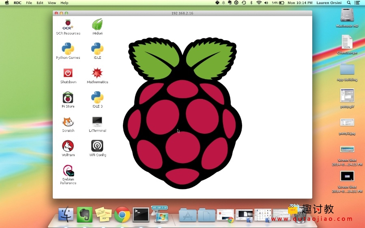This screenshot has width=365, height=228.
Task: Open Spotlight search magnifier
Action: (x=349, y=3)
